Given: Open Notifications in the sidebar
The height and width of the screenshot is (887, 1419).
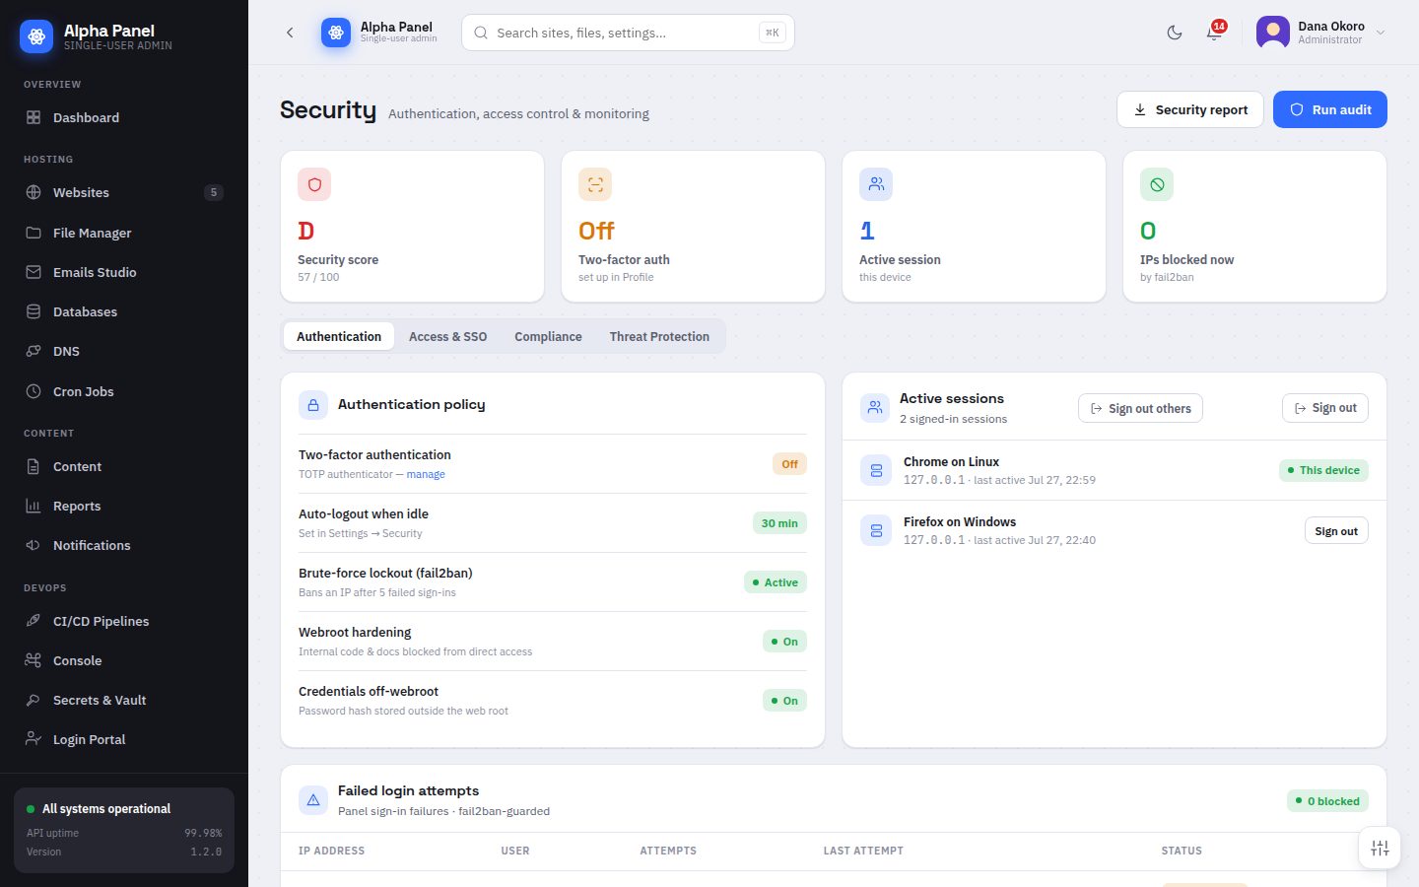Looking at the screenshot, I should pyautogui.click(x=124, y=545).
